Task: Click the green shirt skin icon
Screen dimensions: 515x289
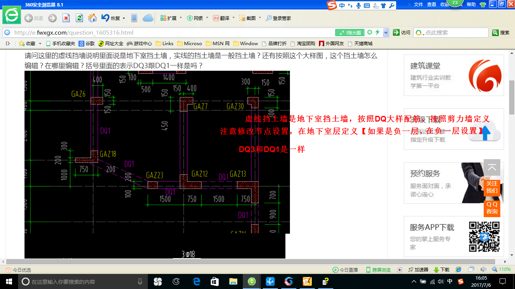Action: pyautogui.click(x=483, y=5)
